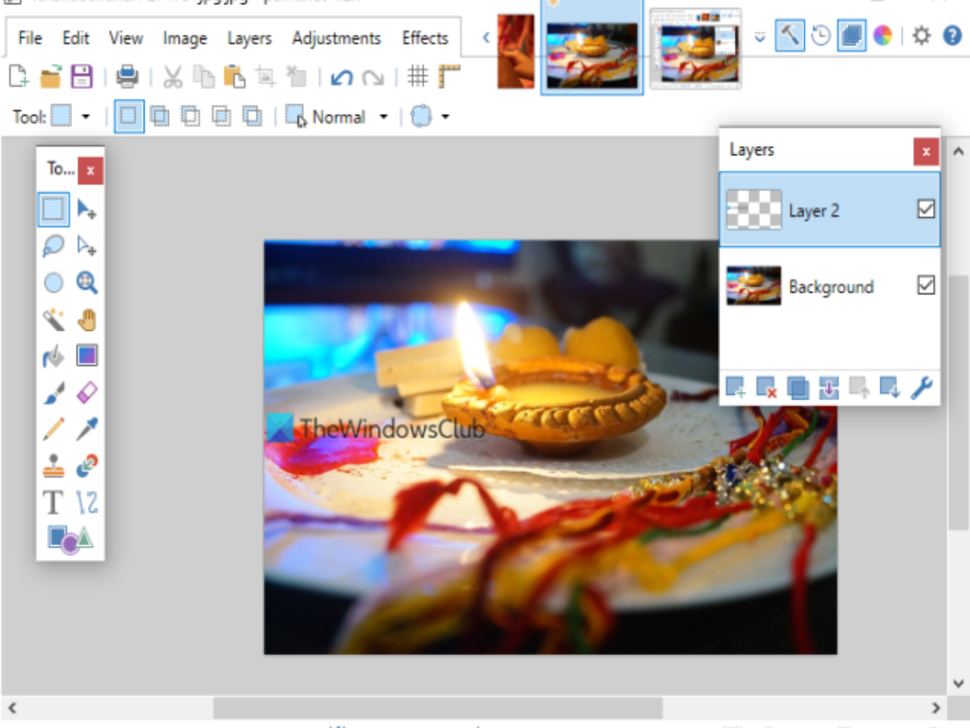Viewport: 970px width, 728px height.
Task: Select the Paint Bucket tool
Action: coord(53,356)
